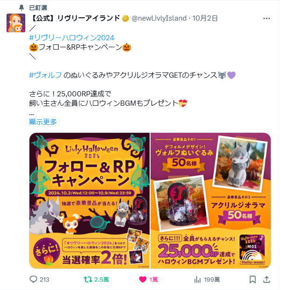Open the three-dot more options menu

267,18
